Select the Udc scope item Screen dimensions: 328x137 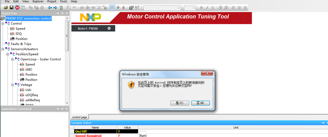tap(28, 90)
